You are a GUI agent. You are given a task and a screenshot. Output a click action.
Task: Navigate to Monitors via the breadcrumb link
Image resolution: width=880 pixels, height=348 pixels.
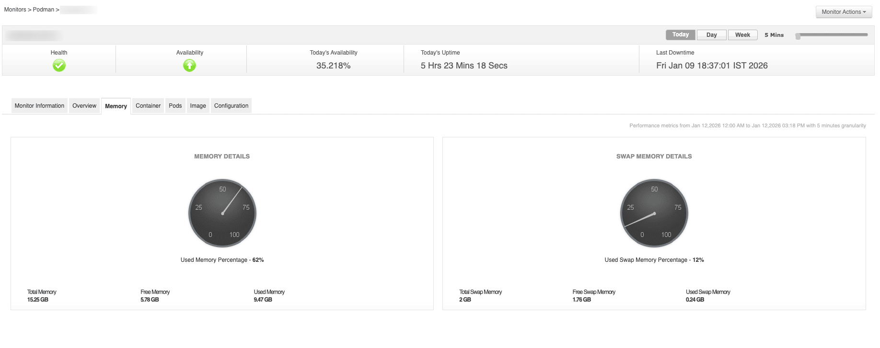15,9
